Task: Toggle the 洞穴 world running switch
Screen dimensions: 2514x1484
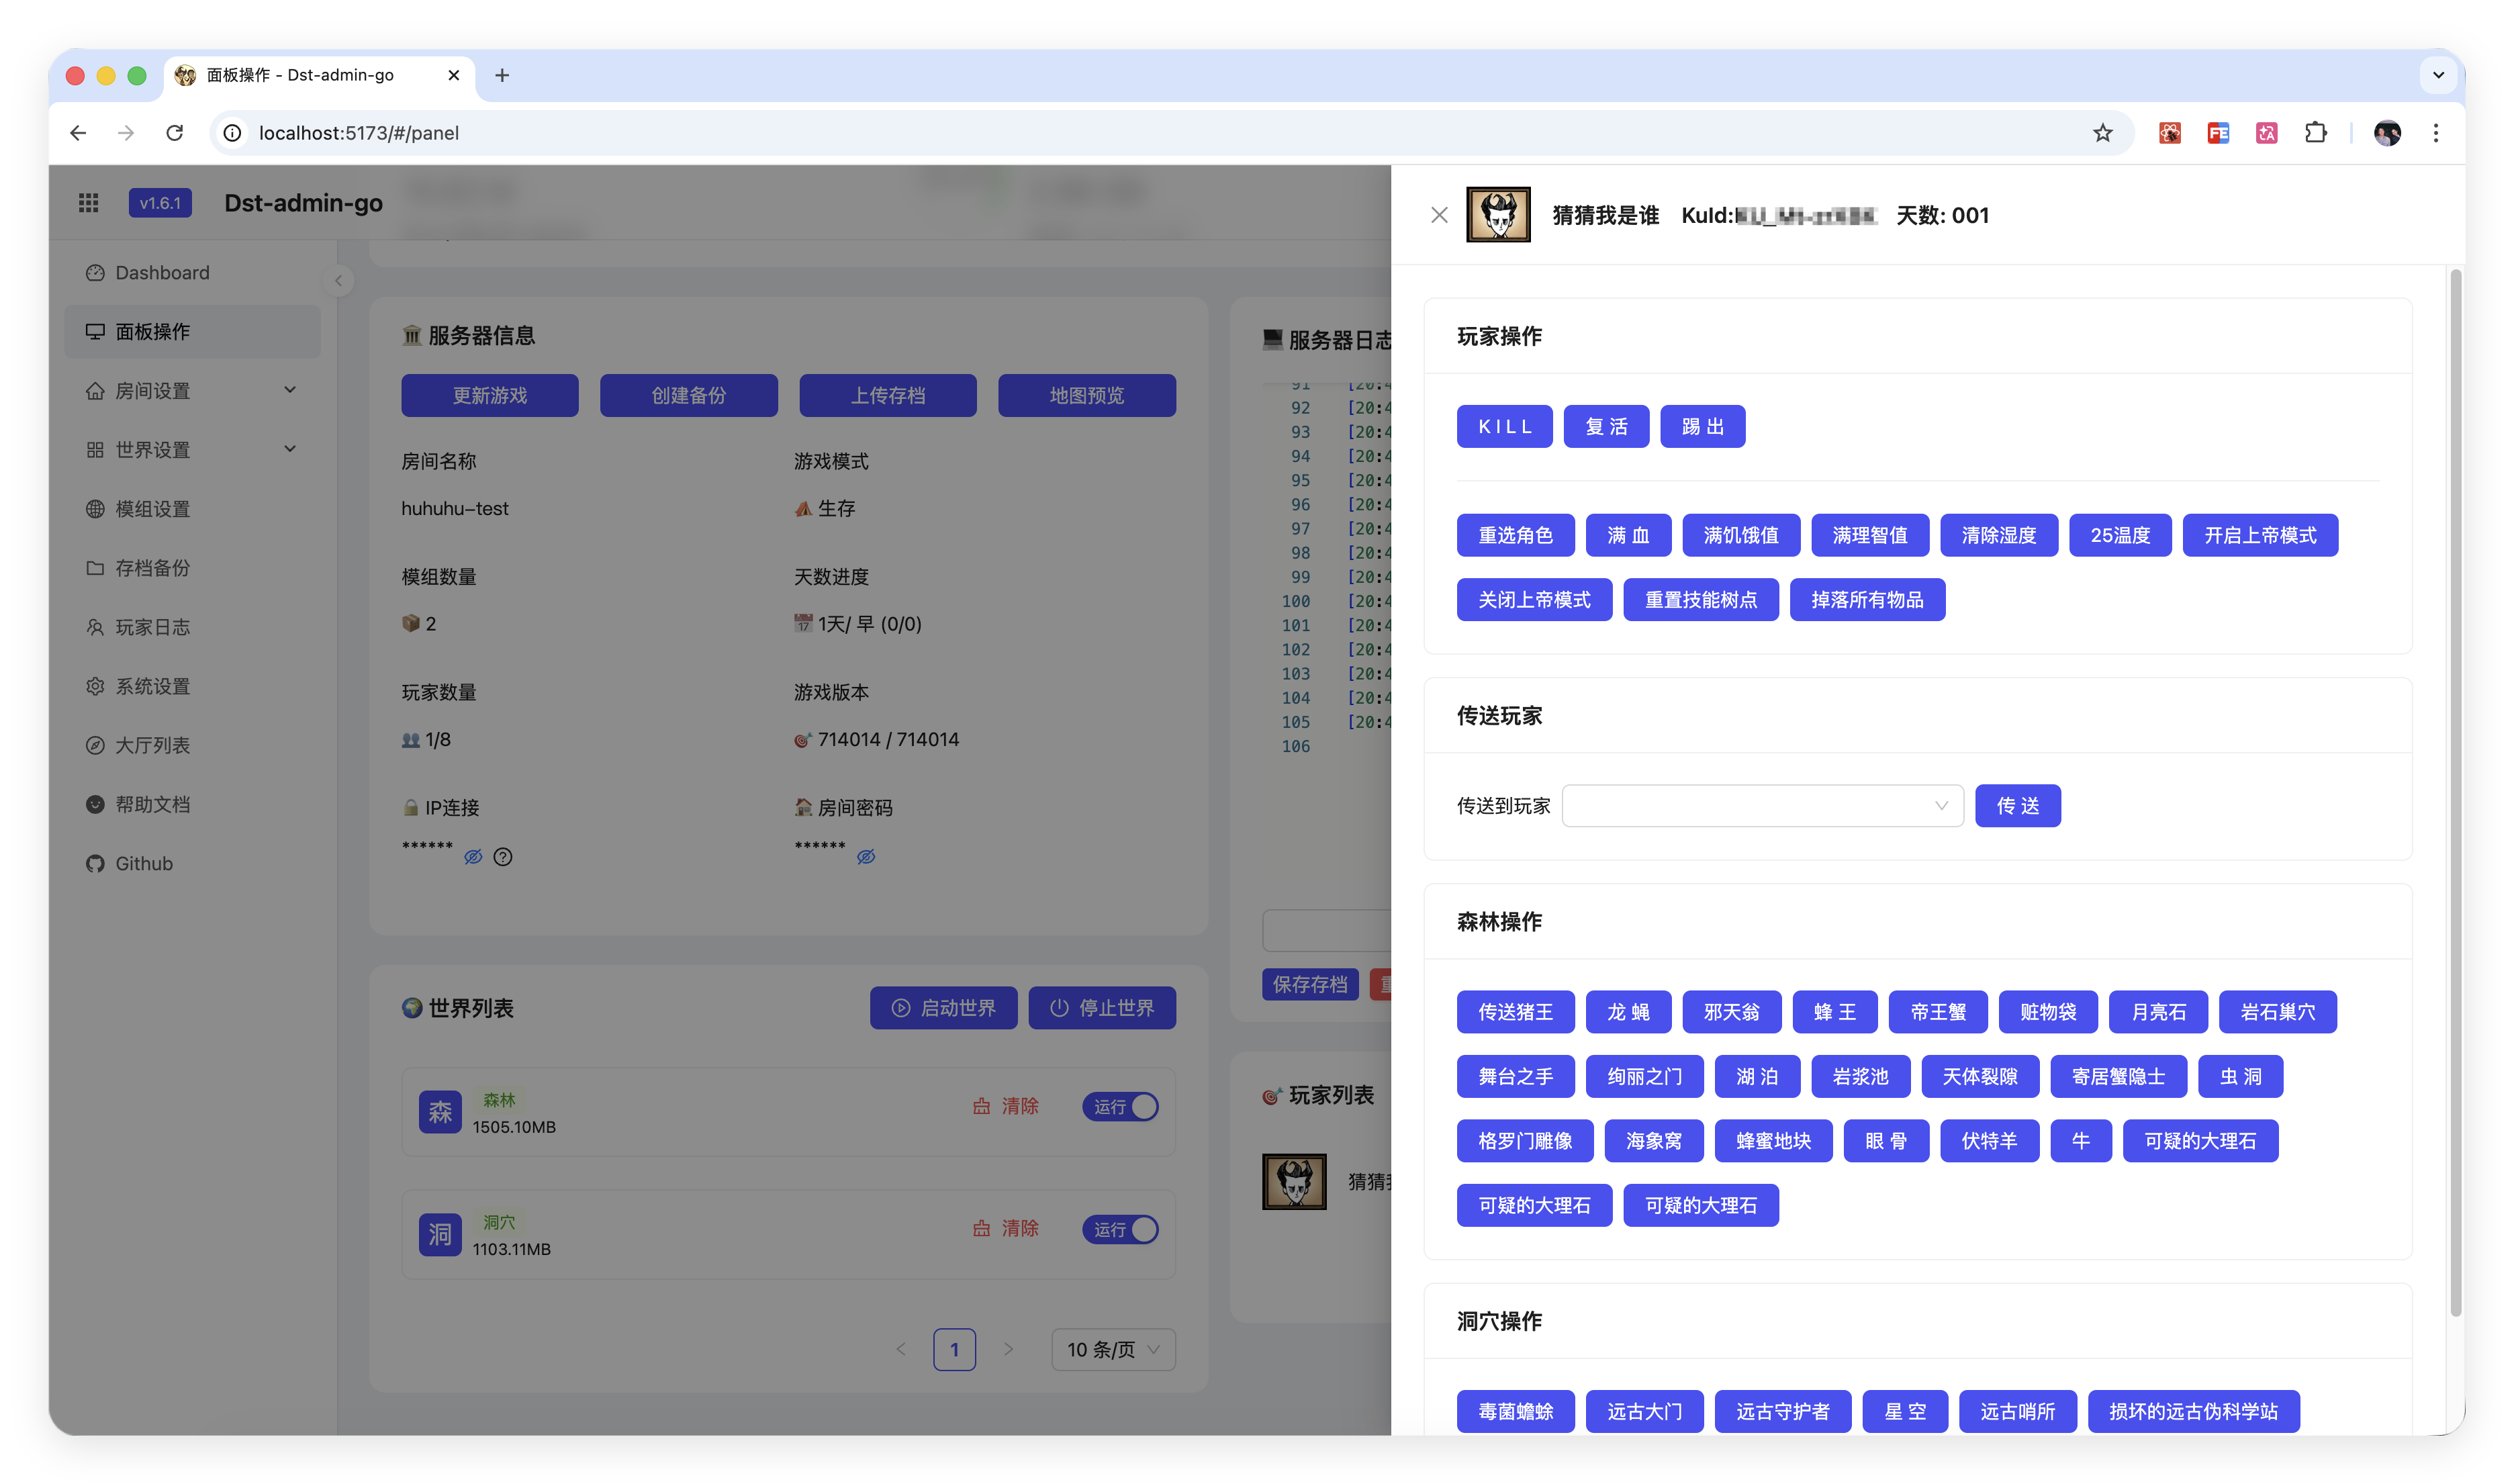Action: 1120,1230
